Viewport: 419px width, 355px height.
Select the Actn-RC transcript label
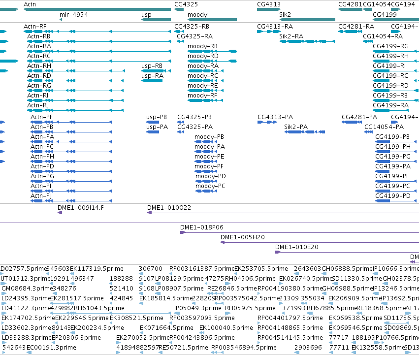click(39, 56)
